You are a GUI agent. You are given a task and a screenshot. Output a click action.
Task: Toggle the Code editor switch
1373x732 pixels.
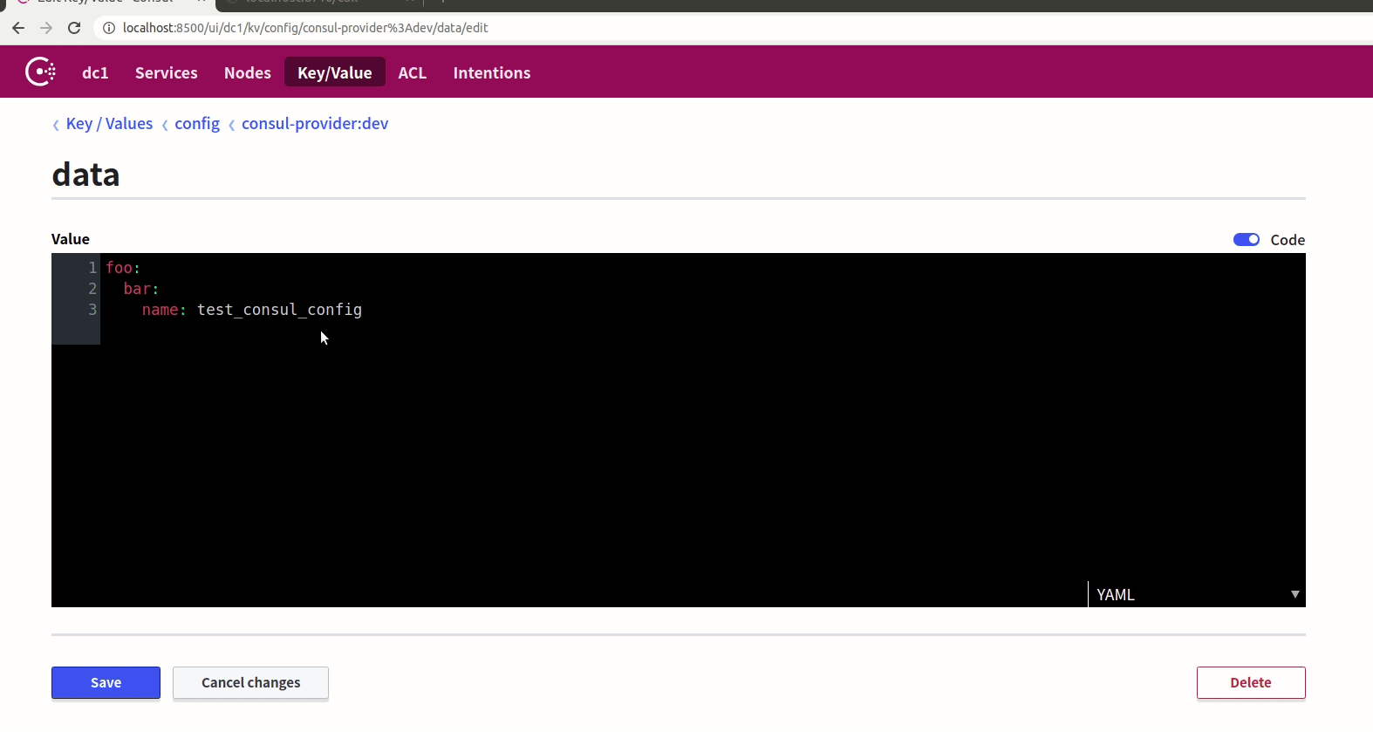point(1246,239)
